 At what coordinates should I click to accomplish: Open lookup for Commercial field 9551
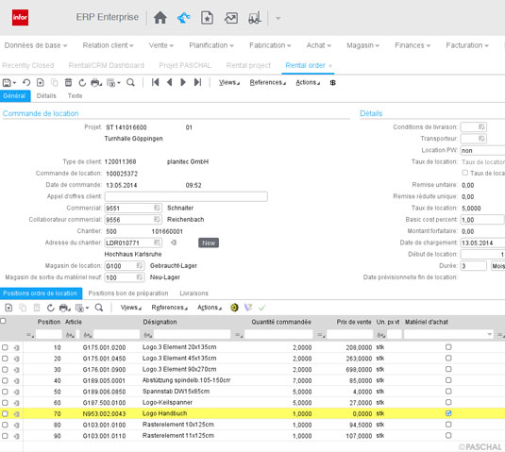(x=157, y=208)
